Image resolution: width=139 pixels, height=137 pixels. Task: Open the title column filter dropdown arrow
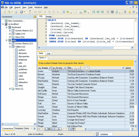coord(123,68)
